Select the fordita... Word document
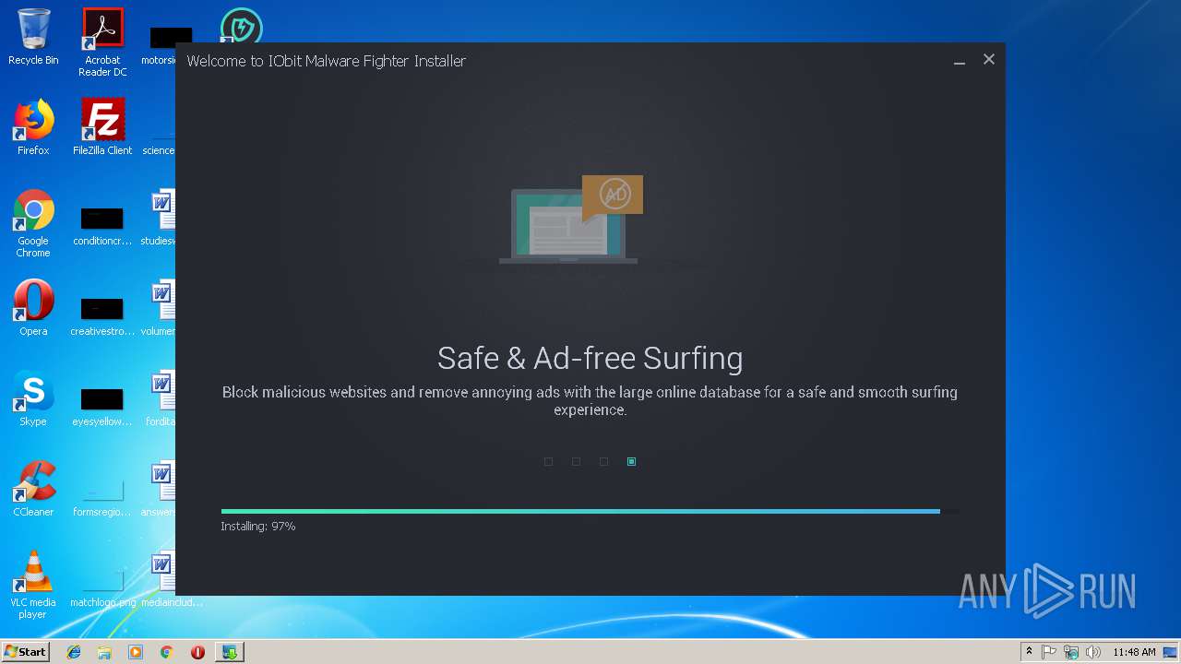 click(x=162, y=398)
